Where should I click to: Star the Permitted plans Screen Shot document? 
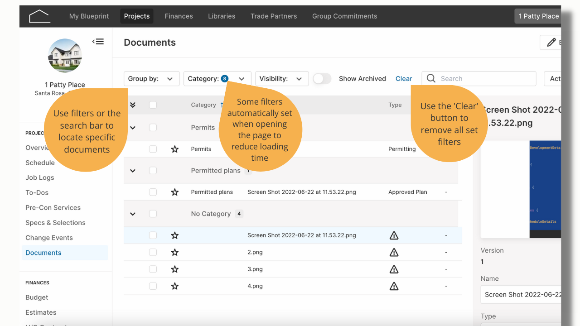(175, 192)
